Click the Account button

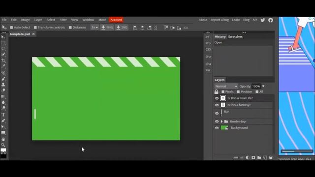point(116,20)
